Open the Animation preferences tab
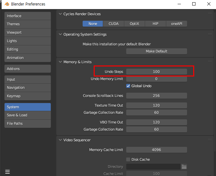Viewport: 216px width, 176px height. click(28, 58)
